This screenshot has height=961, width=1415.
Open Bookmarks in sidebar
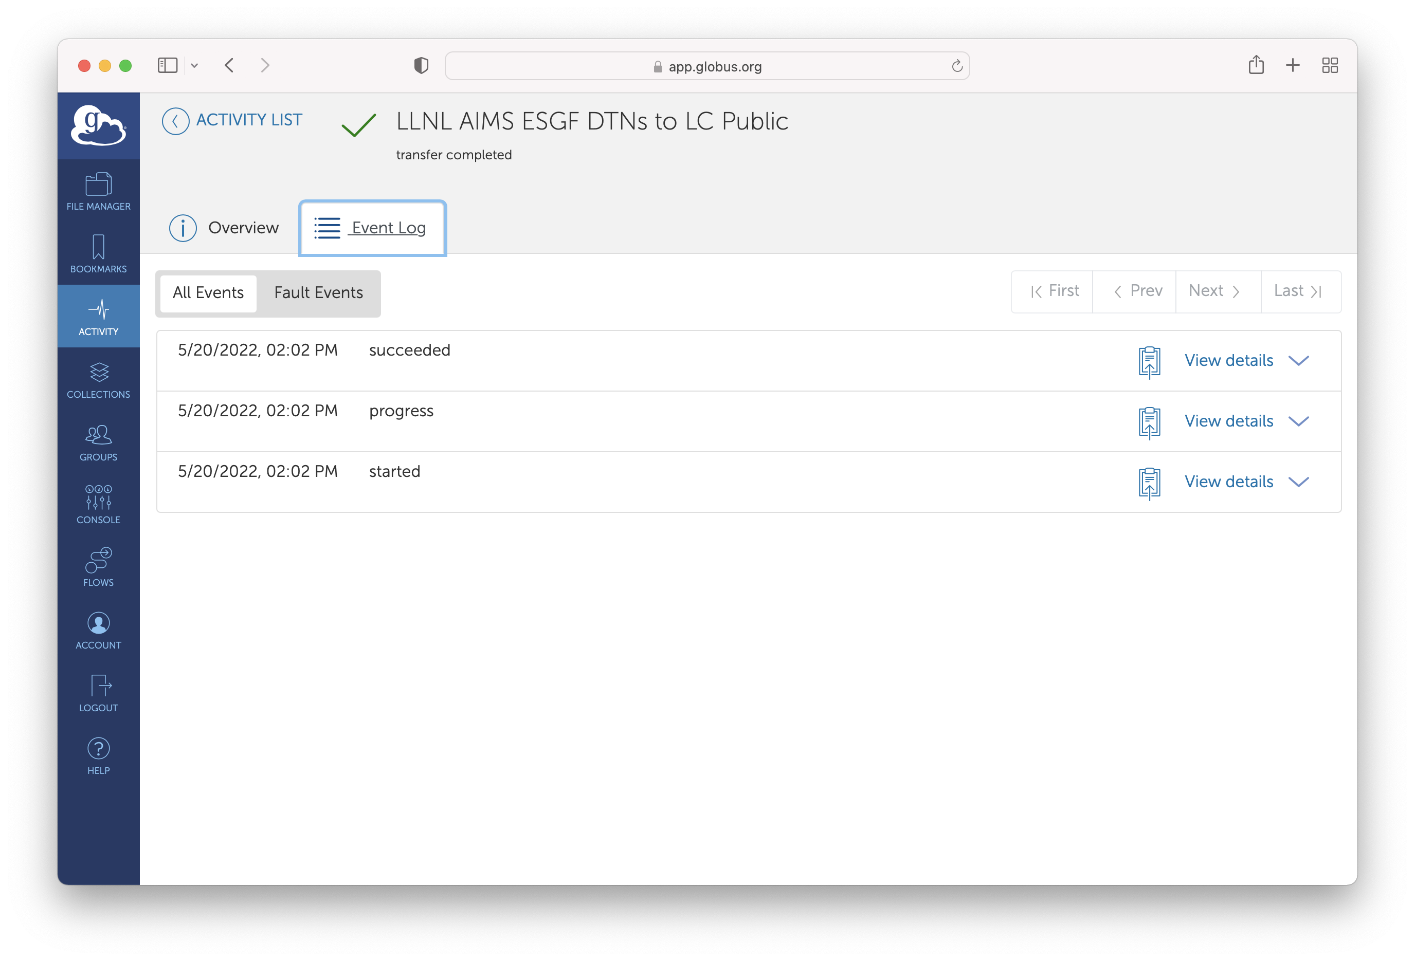pyautogui.click(x=99, y=254)
